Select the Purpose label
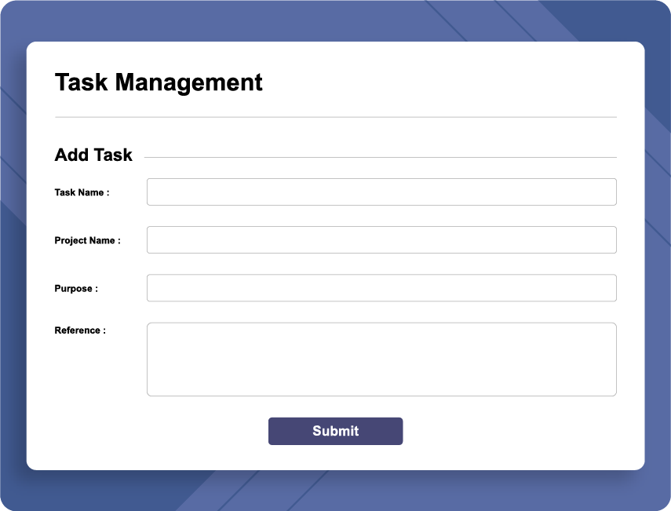The width and height of the screenshot is (671, 511). click(x=75, y=288)
